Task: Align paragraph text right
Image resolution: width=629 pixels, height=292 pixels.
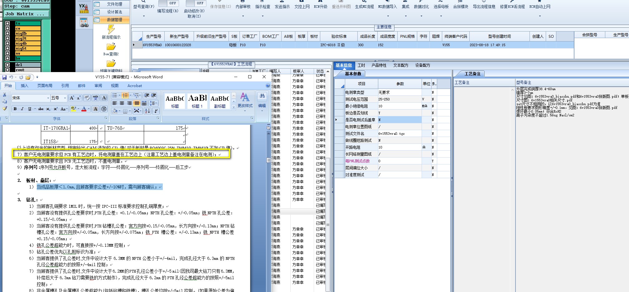Action: pyautogui.click(x=129, y=103)
